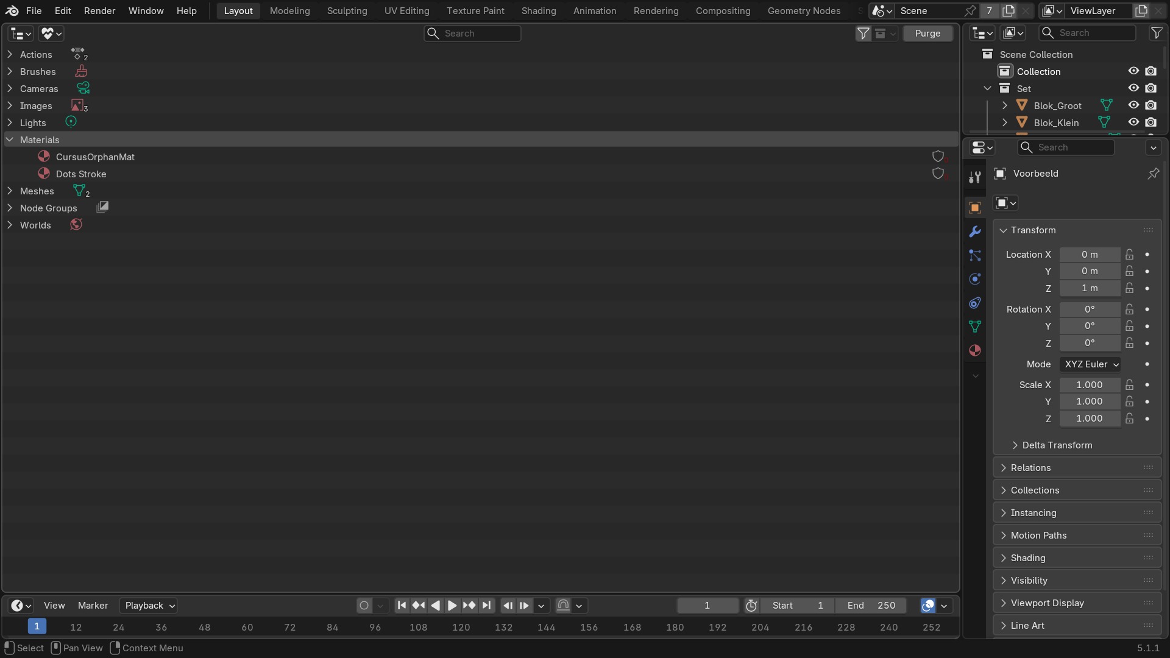Expand the Actions data category
This screenshot has height=658, width=1170.
coord(10,54)
